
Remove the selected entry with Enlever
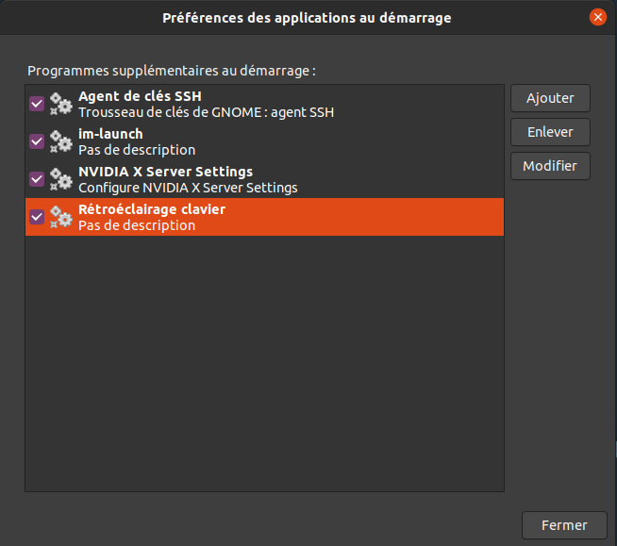[x=550, y=132]
